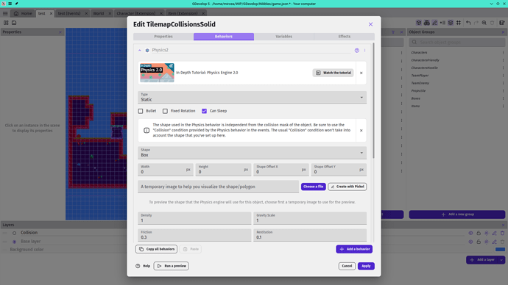
Task: Toggle the grid icon in toolbar
Action: [459, 23]
